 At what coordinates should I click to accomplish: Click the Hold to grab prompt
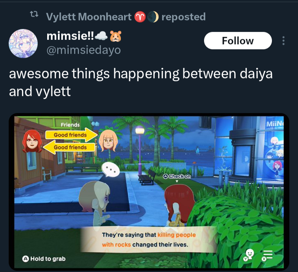44,259
